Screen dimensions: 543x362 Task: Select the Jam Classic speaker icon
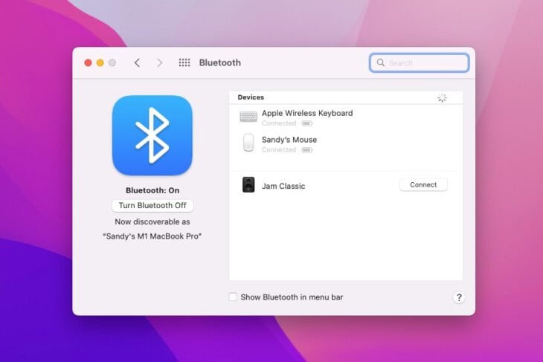point(248,185)
